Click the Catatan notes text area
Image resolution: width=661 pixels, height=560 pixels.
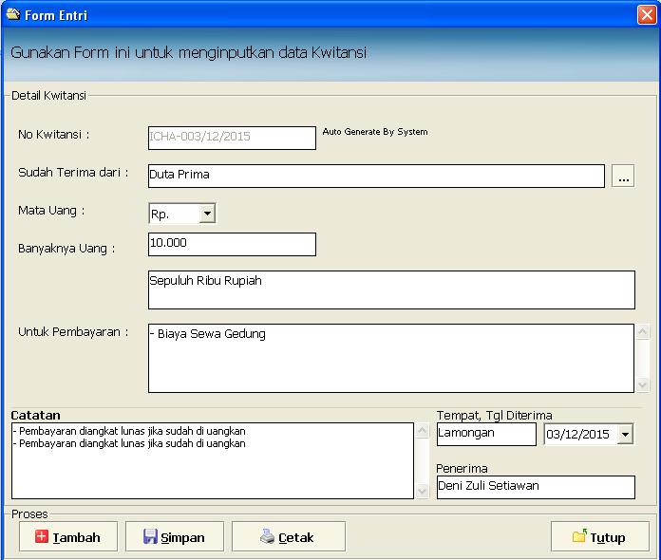tap(213, 460)
